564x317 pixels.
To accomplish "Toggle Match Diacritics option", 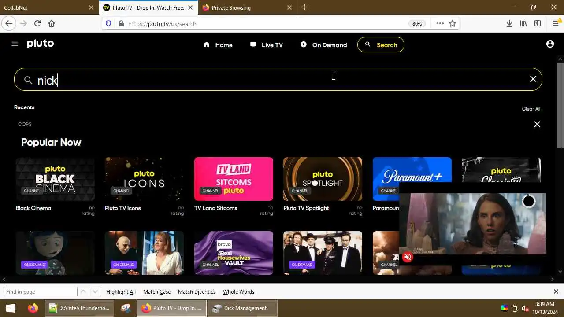I will click(x=197, y=292).
